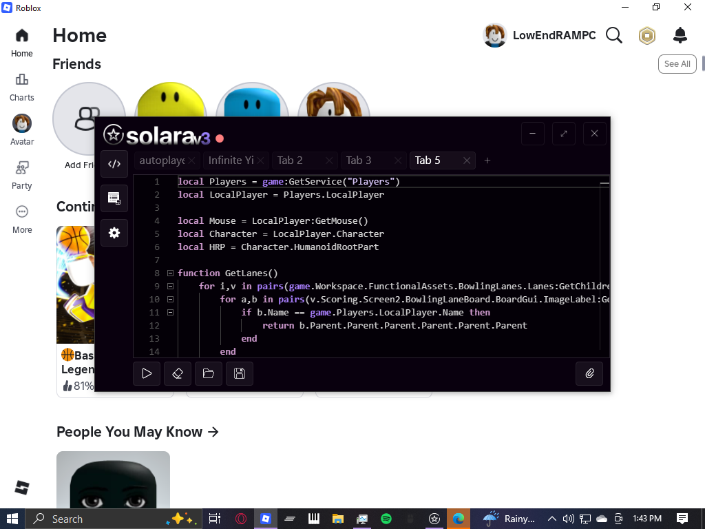Click the LowEndRAMPC username
705x529 pixels.
coord(554,36)
